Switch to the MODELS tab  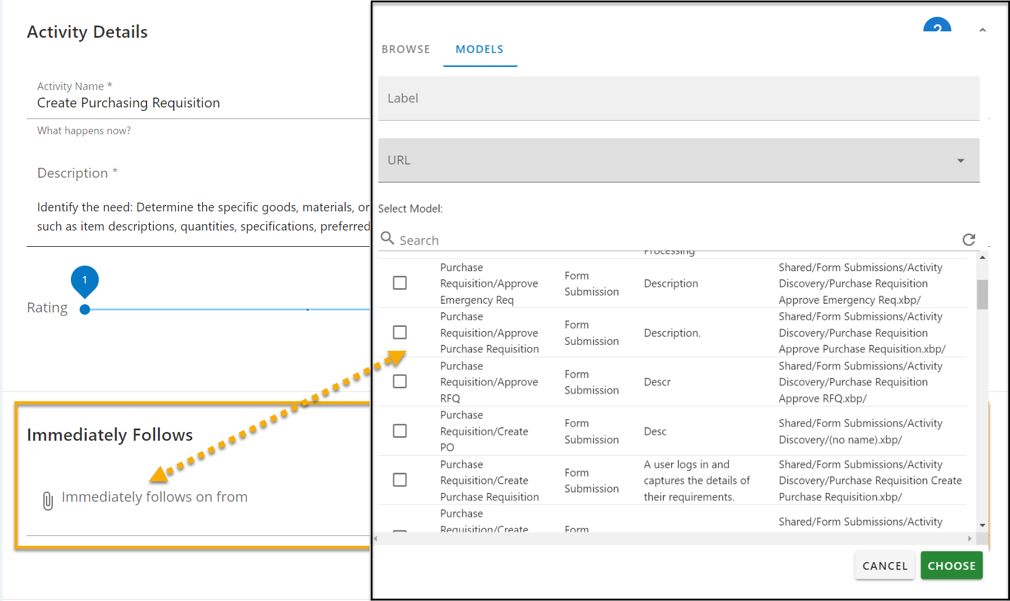pyautogui.click(x=479, y=49)
